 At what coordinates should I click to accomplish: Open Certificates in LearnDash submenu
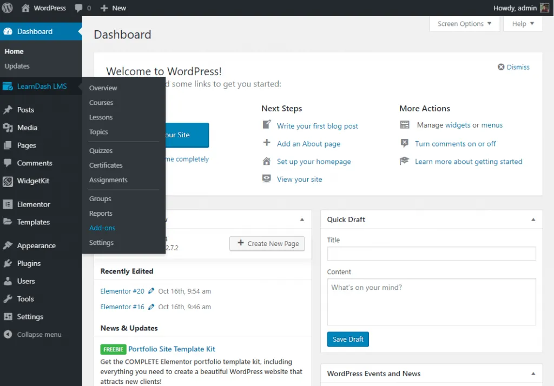pyautogui.click(x=105, y=165)
